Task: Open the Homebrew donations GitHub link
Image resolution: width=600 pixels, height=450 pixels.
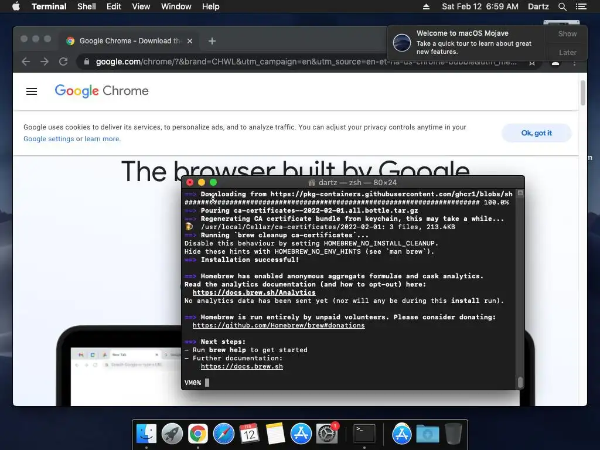Action: (x=278, y=325)
